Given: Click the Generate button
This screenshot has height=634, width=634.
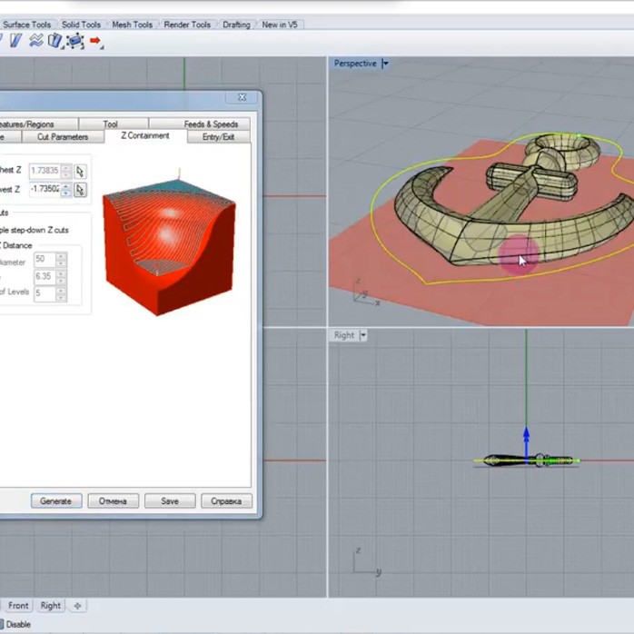Looking at the screenshot, I should [56, 501].
